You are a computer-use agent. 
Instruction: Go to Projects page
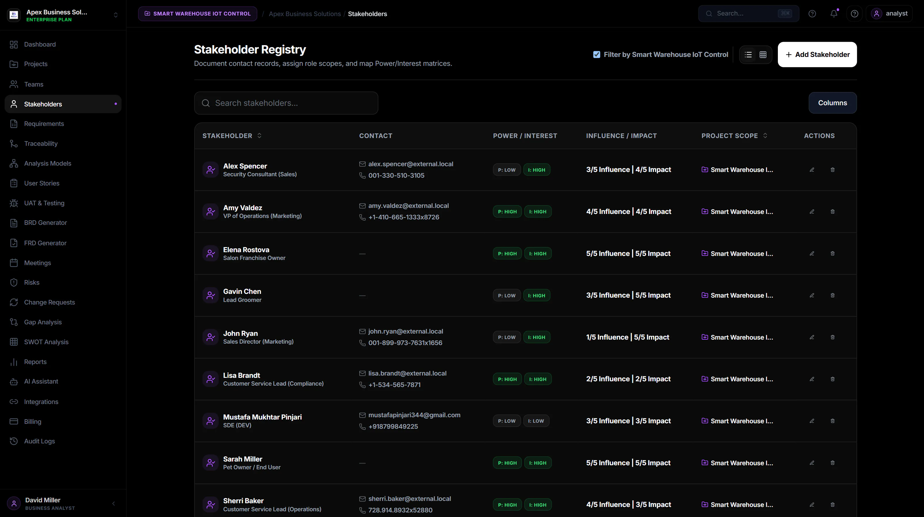[x=63, y=64]
